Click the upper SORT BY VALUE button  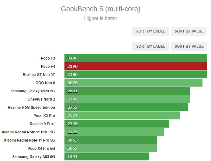189,31
